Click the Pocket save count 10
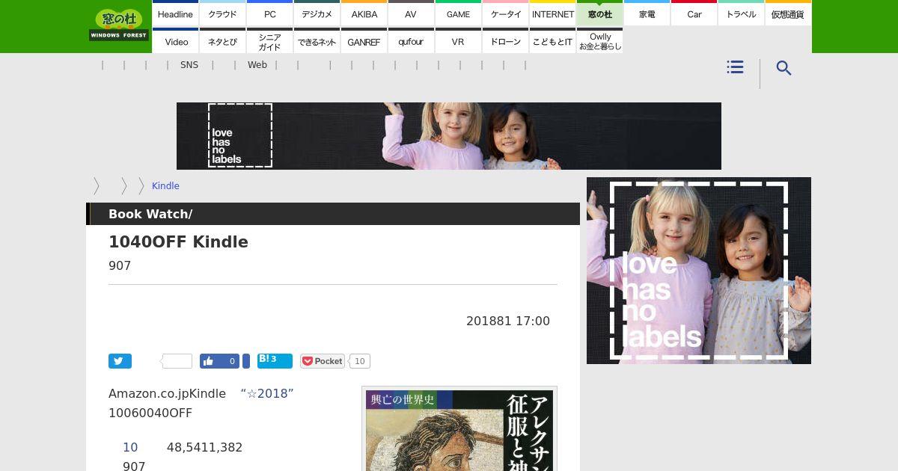This screenshot has width=898, height=471. [359, 361]
